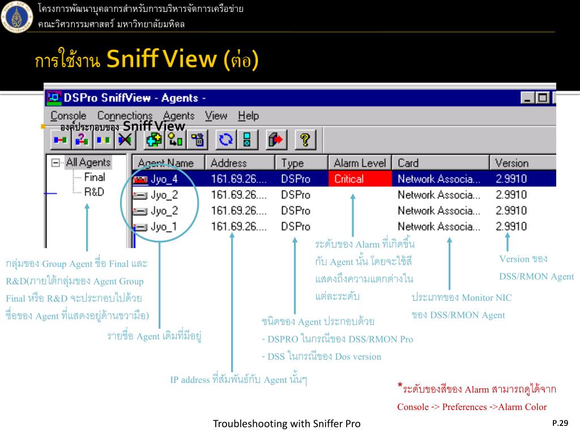This screenshot has width=580, height=435.
Task: Click the delete connection X icon
Action: [125, 140]
